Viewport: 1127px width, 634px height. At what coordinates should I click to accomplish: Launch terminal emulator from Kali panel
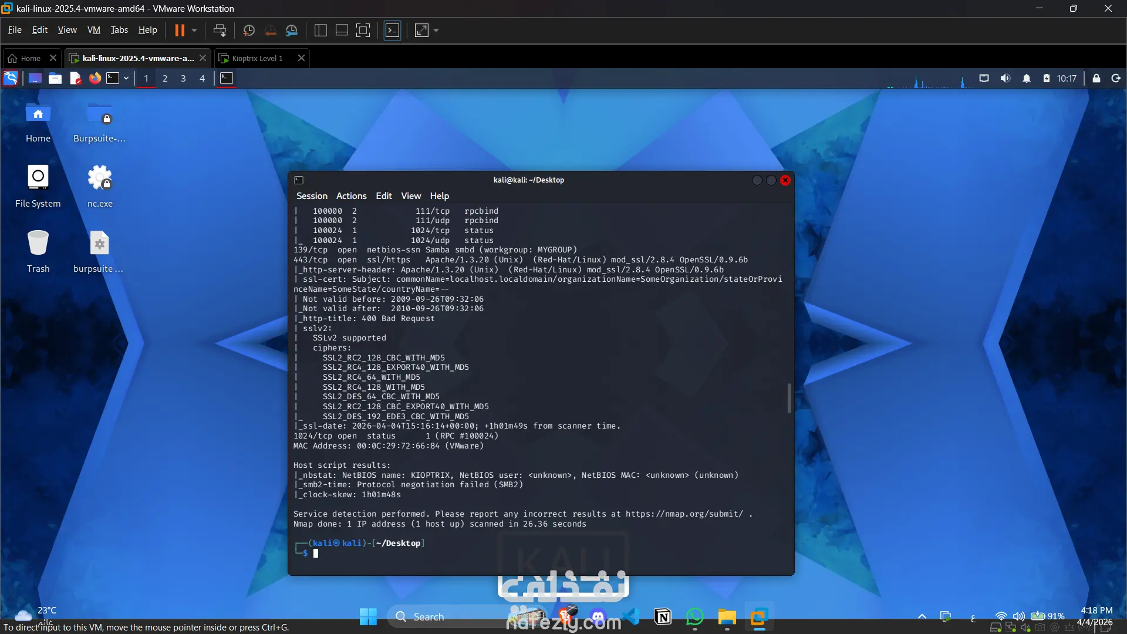tap(113, 78)
